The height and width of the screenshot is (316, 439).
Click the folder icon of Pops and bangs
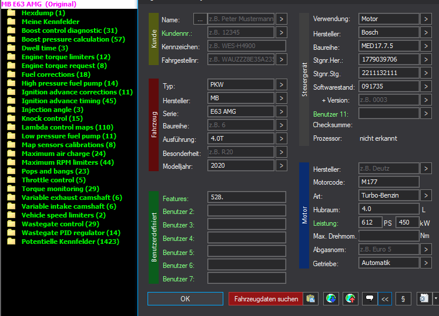(x=11, y=171)
